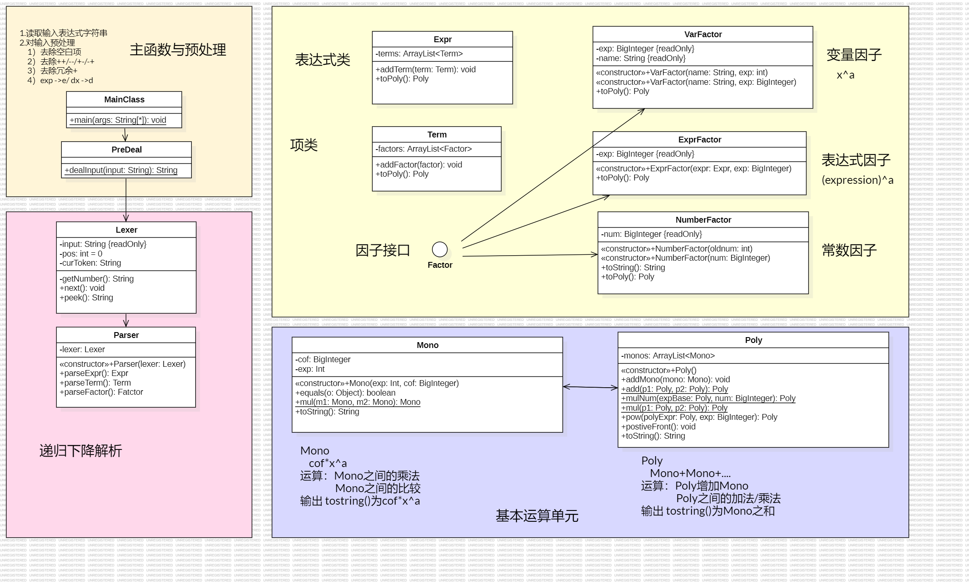Select '-input: String {readOnly}' attribute
The image size is (969, 584).
pyautogui.click(x=103, y=244)
